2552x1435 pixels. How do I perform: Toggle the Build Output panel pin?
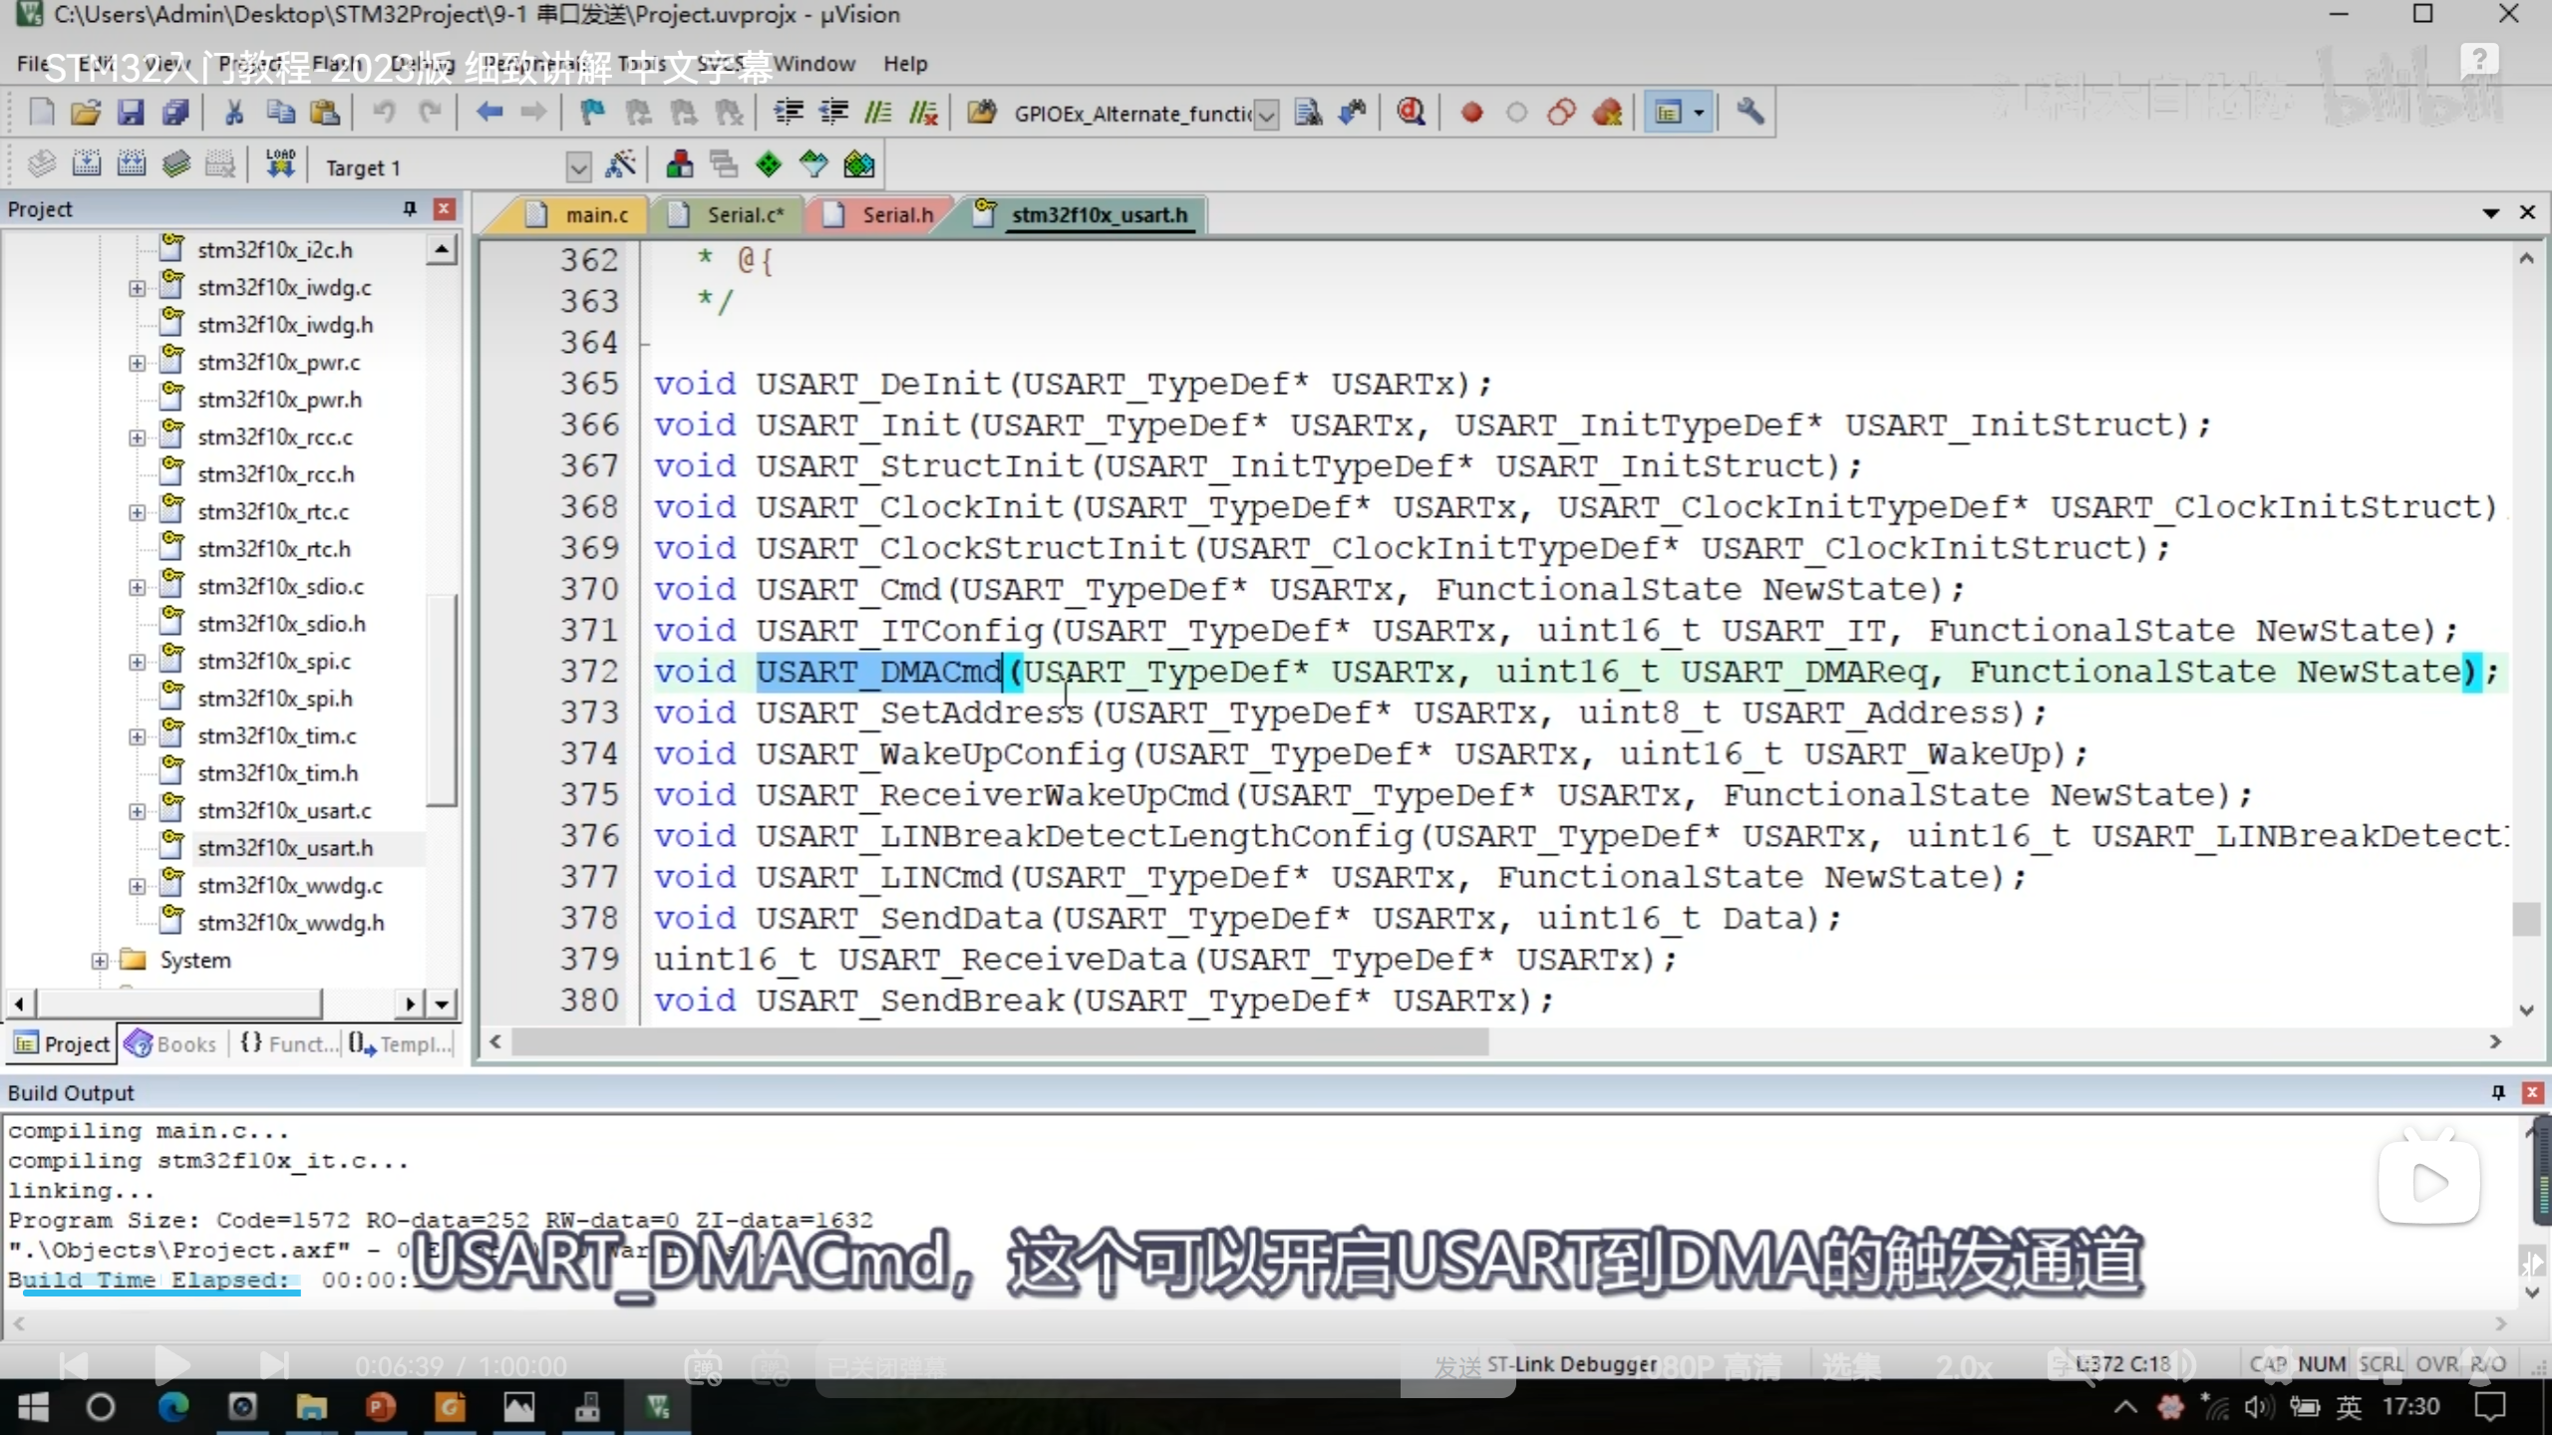point(2498,1092)
